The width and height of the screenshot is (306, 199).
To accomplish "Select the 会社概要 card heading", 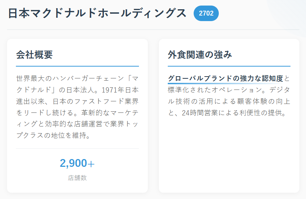I will pyautogui.click(x=34, y=55).
